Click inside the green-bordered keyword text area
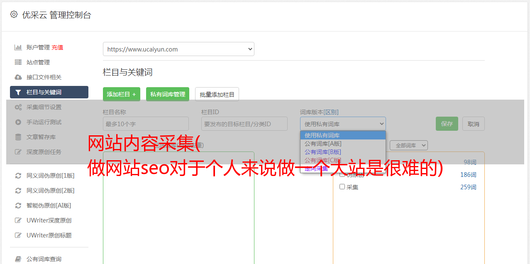 178,208
